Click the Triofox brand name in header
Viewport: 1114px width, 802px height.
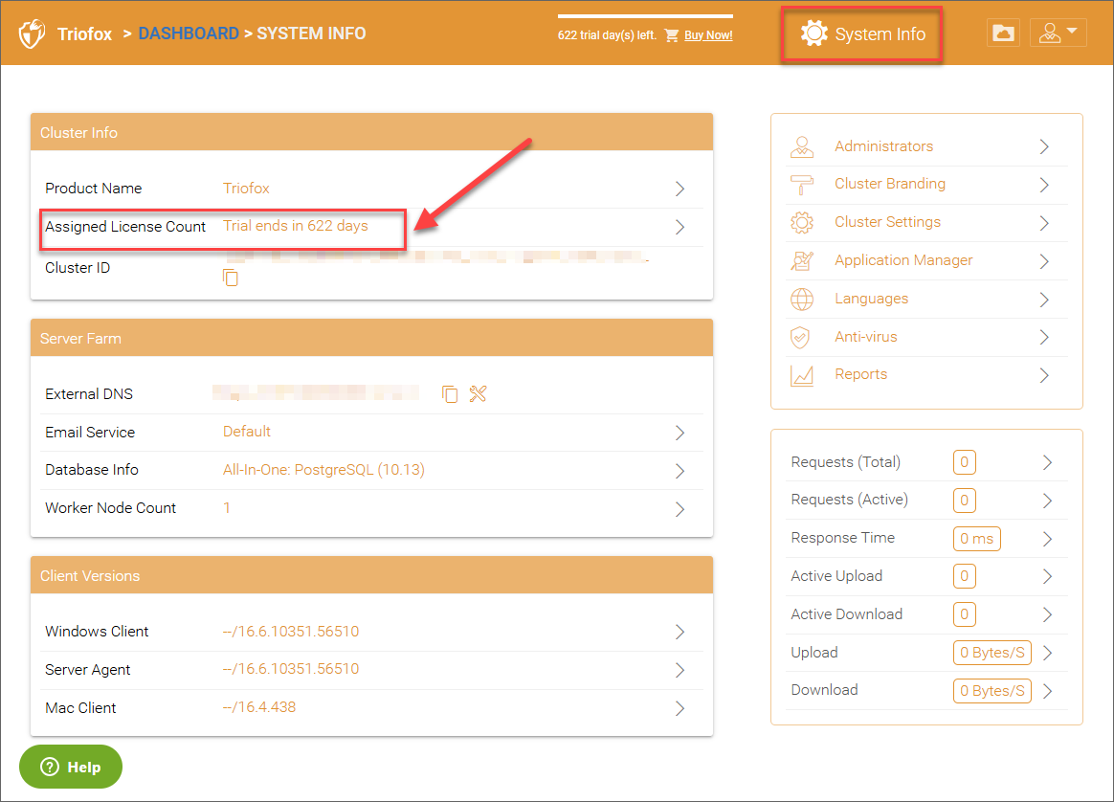84,34
